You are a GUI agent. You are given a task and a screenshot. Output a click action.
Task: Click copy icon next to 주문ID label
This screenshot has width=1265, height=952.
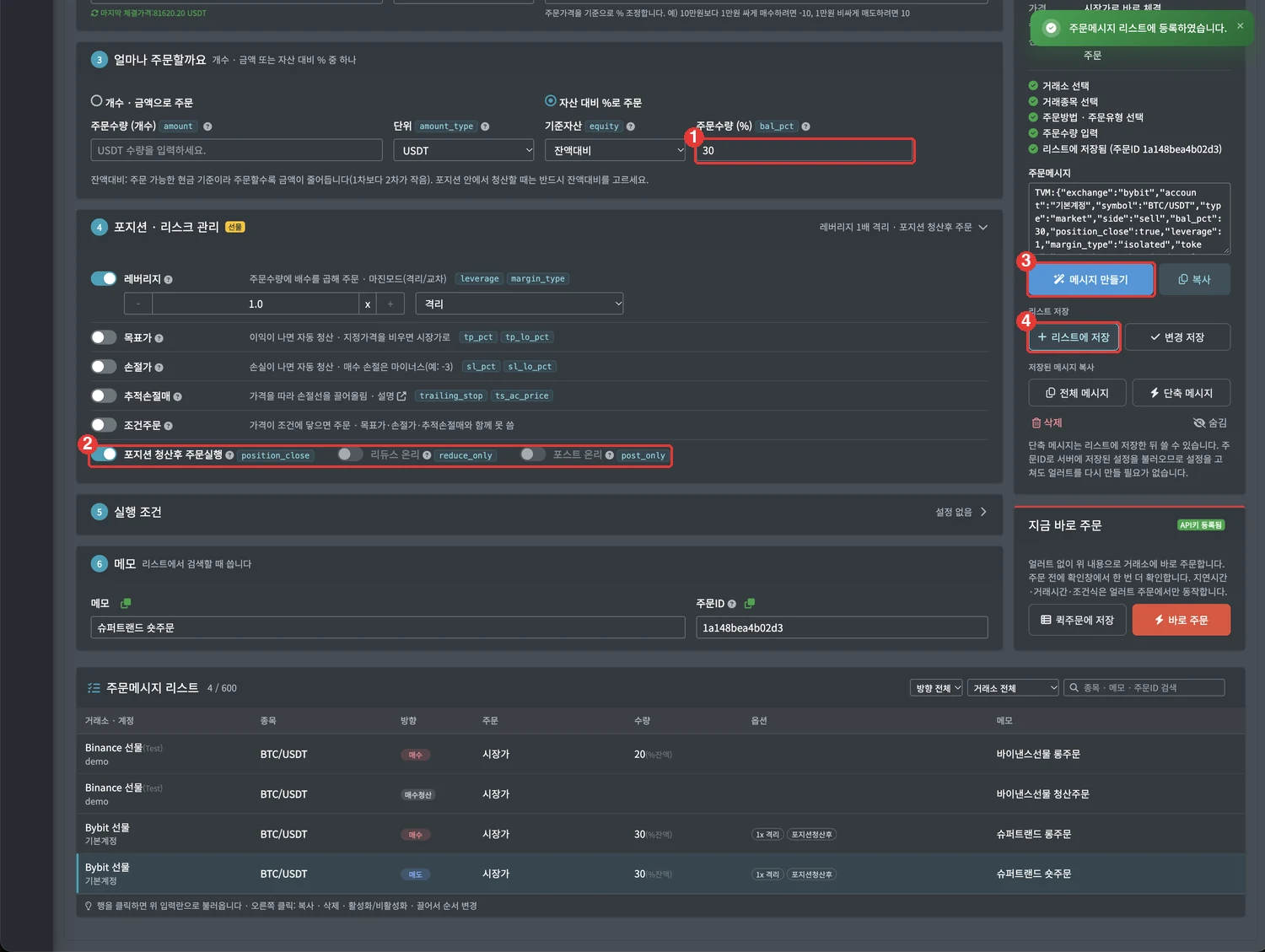click(750, 604)
